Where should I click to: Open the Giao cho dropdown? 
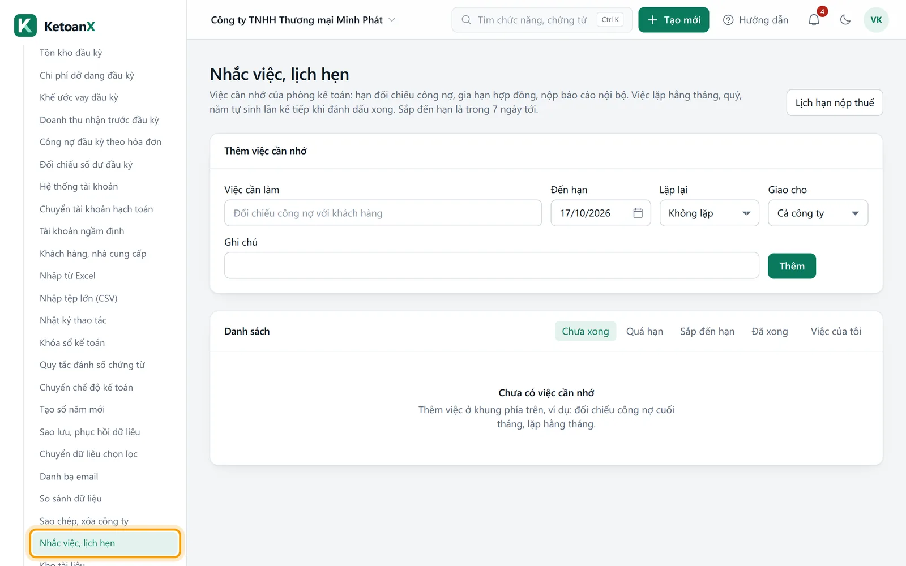(x=818, y=213)
